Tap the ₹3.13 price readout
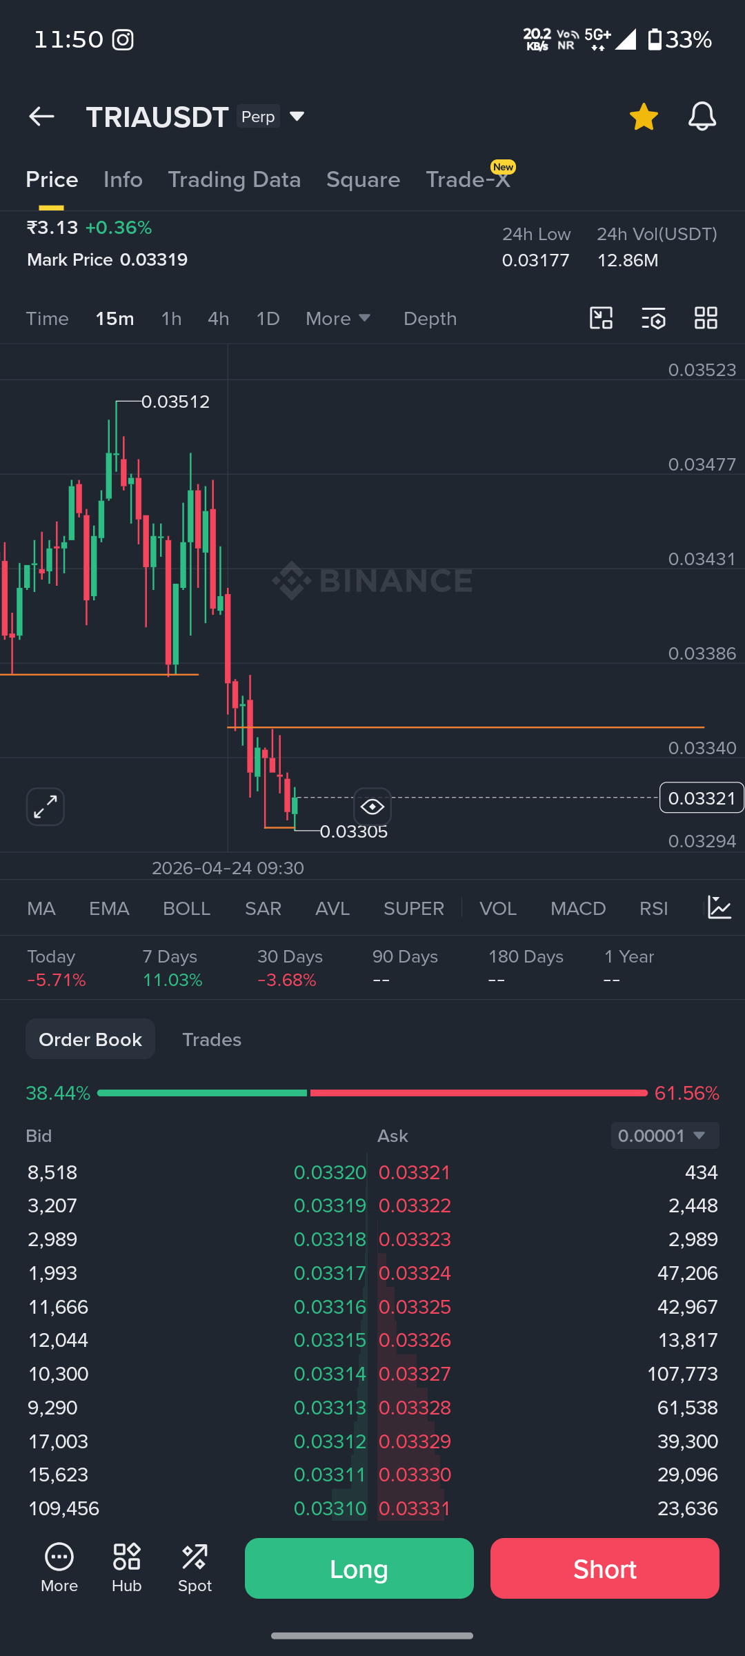This screenshot has height=1656, width=745. pyautogui.click(x=52, y=228)
